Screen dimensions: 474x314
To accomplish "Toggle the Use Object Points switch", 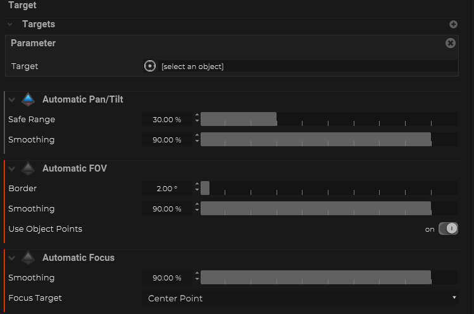I will tap(447, 229).
